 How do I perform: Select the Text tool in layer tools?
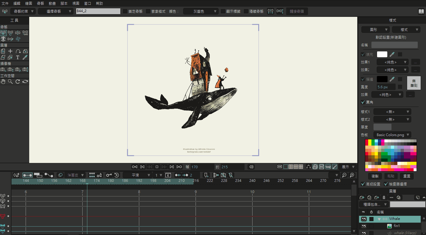click(18, 57)
